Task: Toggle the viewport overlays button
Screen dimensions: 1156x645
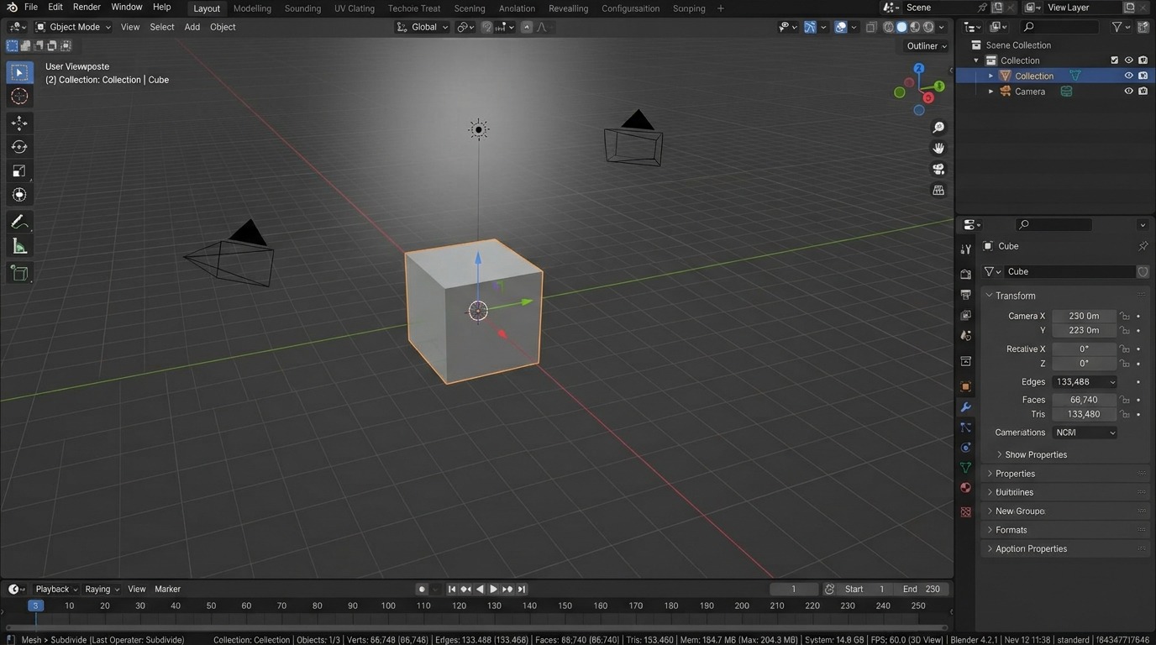Action: [x=841, y=27]
